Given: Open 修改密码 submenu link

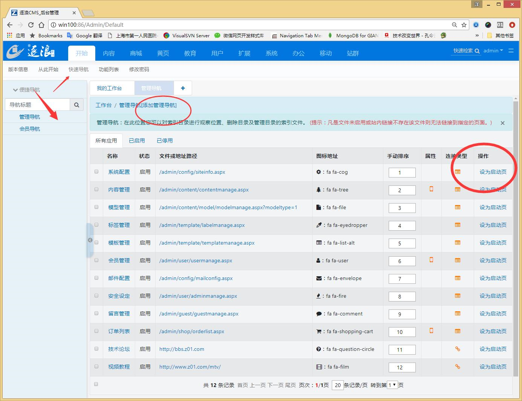Looking at the screenshot, I should click(x=139, y=69).
